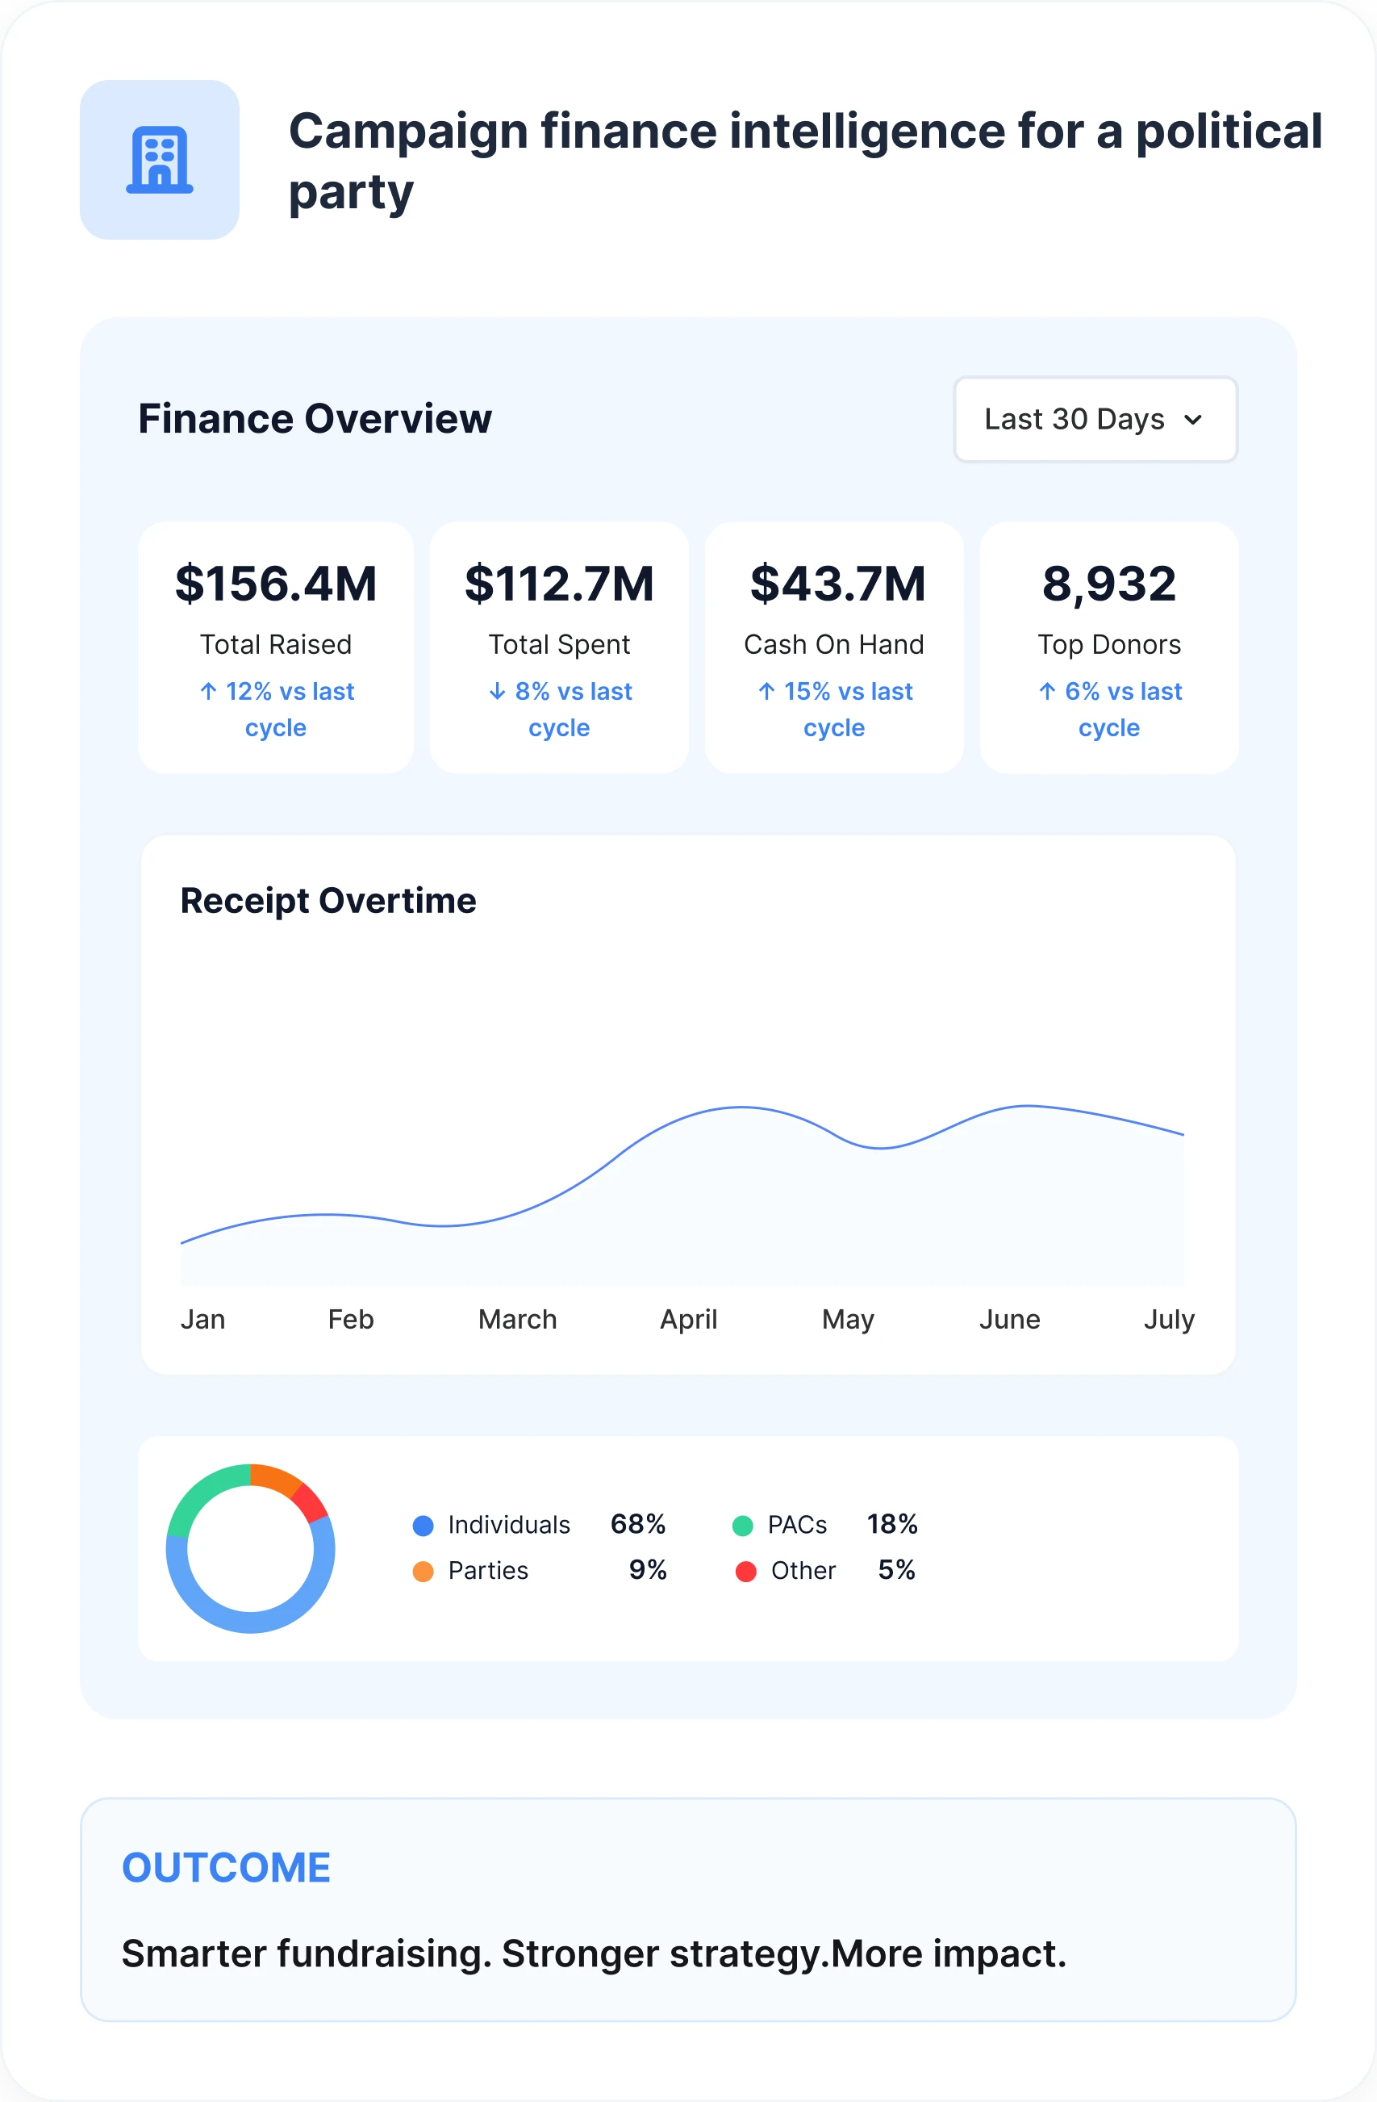Click the OUTCOME heading
The image size is (1377, 2102).
tap(226, 1868)
